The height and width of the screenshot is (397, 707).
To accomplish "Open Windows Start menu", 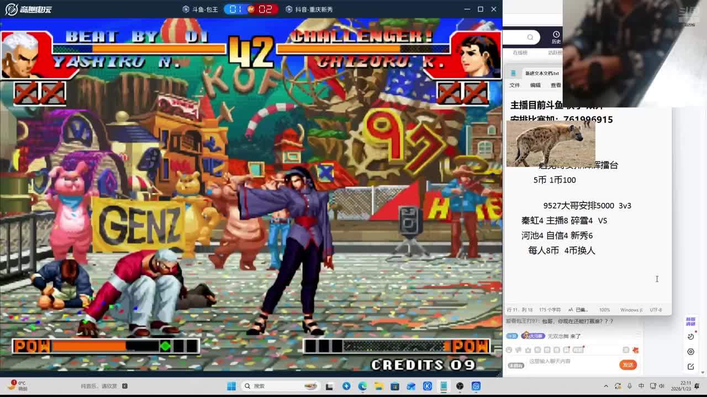I will pos(231,386).
